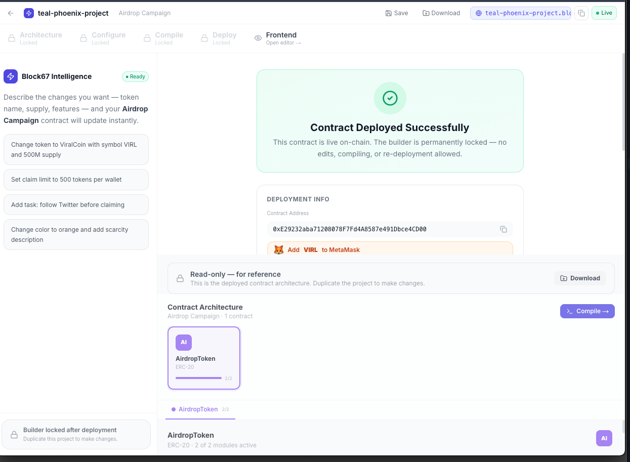Open the teal-phoenix-project.blo URL link
The image size is (630, 462).
coord(521,13)
